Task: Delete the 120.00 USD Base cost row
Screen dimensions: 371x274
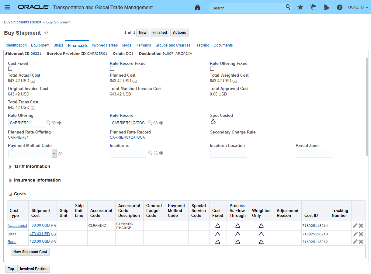Action: (x=361, y=242)
